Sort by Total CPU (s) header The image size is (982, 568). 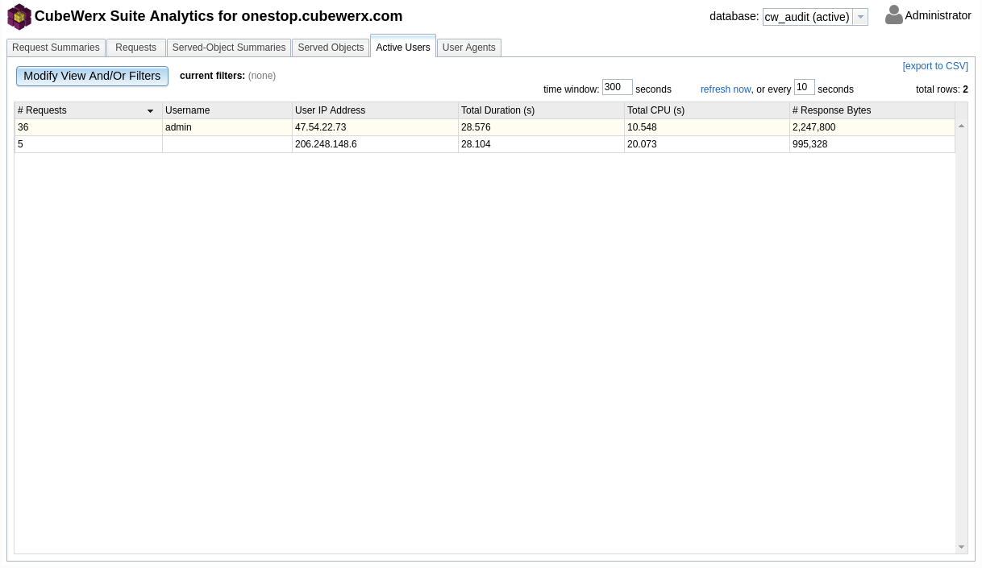click(x=707, y=110)
